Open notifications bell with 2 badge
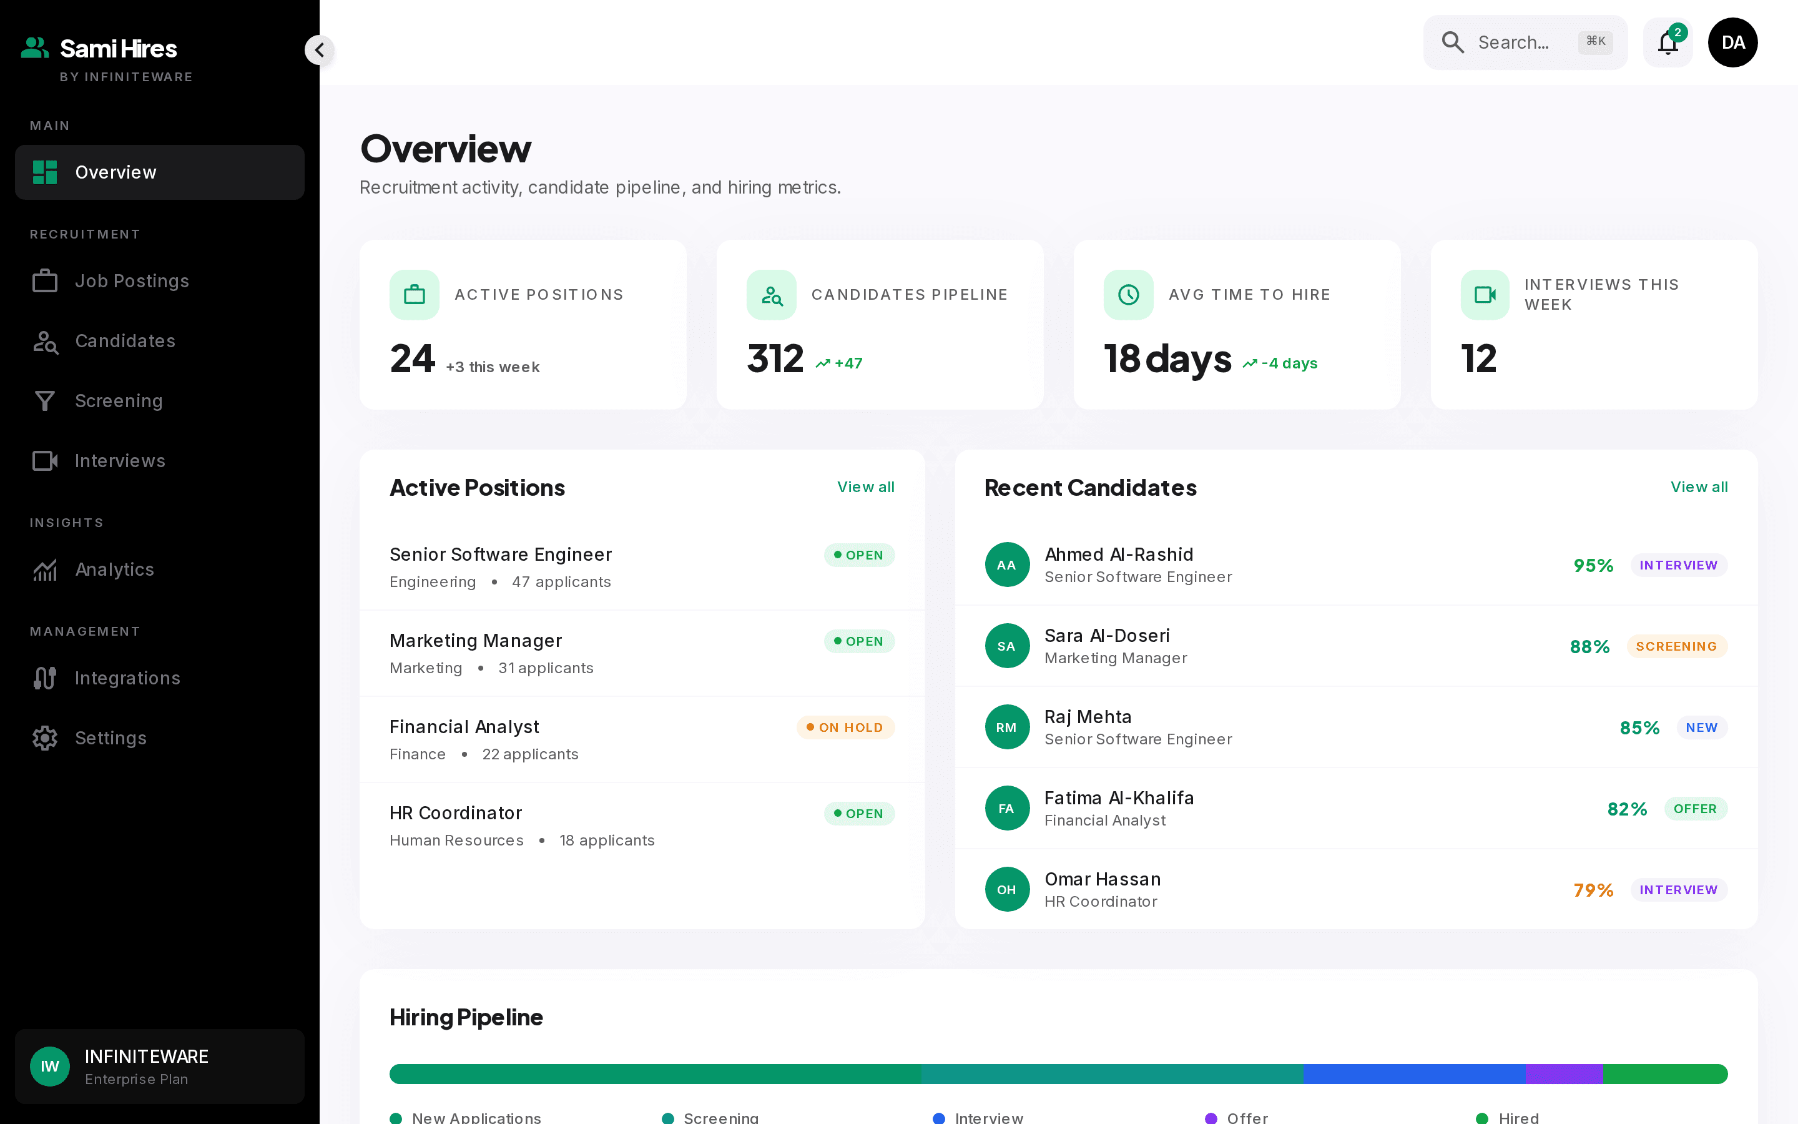 [x=1668, y=42]
